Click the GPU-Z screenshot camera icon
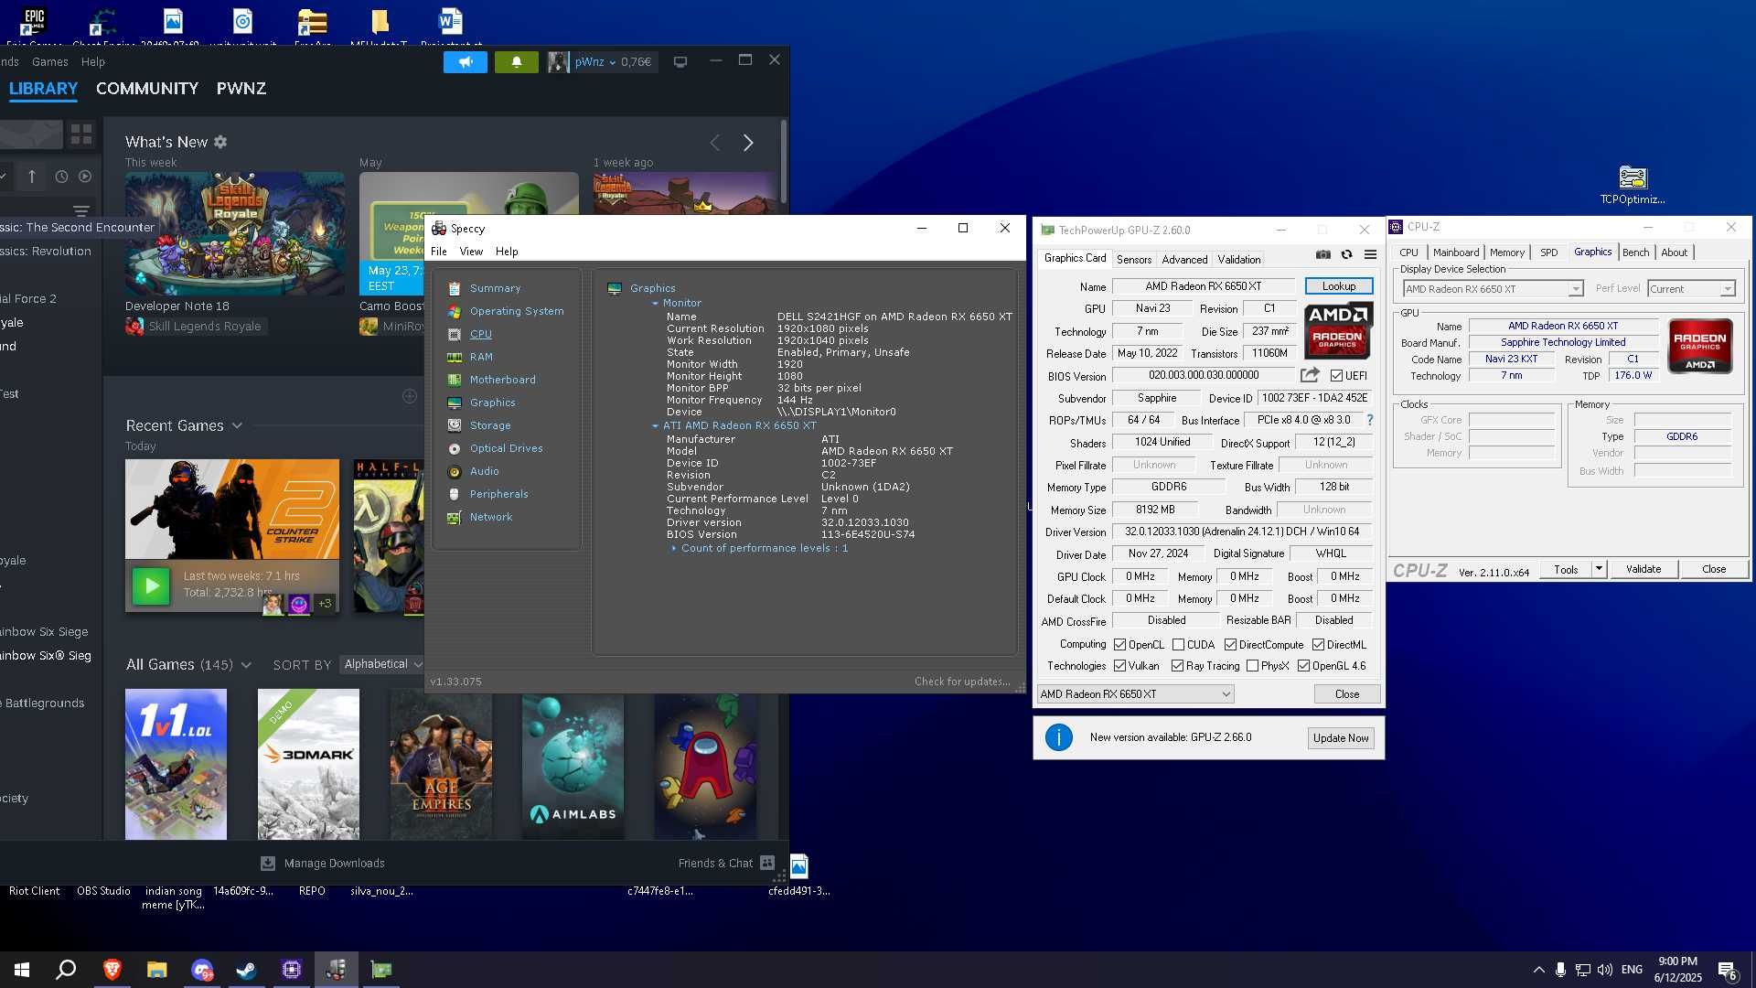 (1322, 255)
